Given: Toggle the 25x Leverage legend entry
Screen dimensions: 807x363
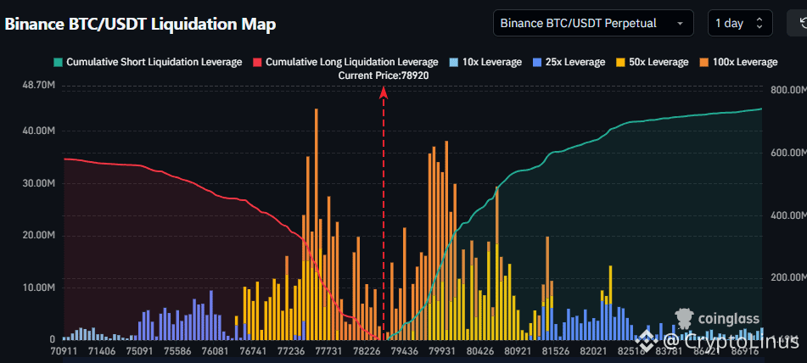Looking at the screenshot, I should [569, 62].
